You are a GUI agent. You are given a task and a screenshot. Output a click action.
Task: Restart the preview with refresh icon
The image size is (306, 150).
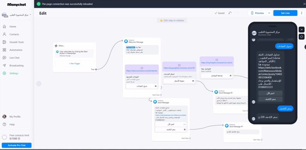click(x=302, y=36)
